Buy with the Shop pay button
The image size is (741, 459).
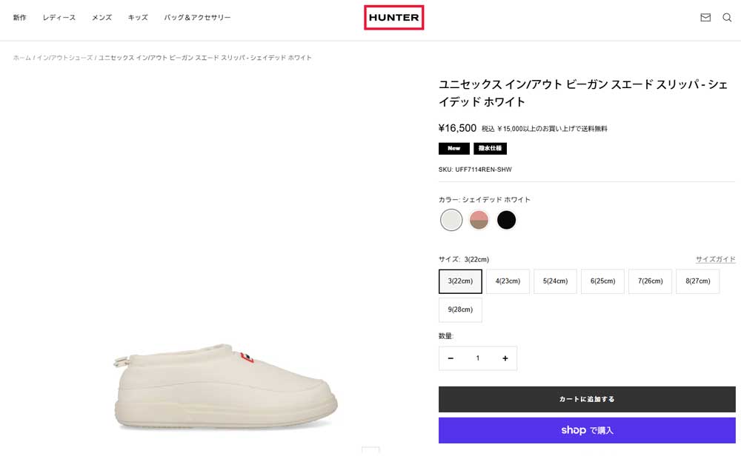587,430
